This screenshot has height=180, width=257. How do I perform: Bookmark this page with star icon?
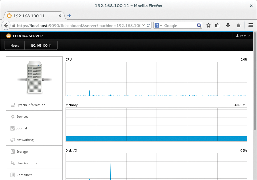click(x=208, y=25)
